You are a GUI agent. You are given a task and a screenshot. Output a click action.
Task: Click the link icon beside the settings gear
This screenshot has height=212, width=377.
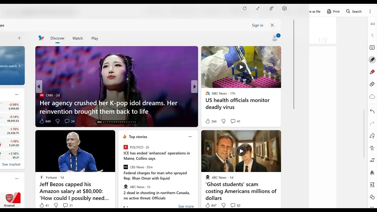[x=271, y=9]
